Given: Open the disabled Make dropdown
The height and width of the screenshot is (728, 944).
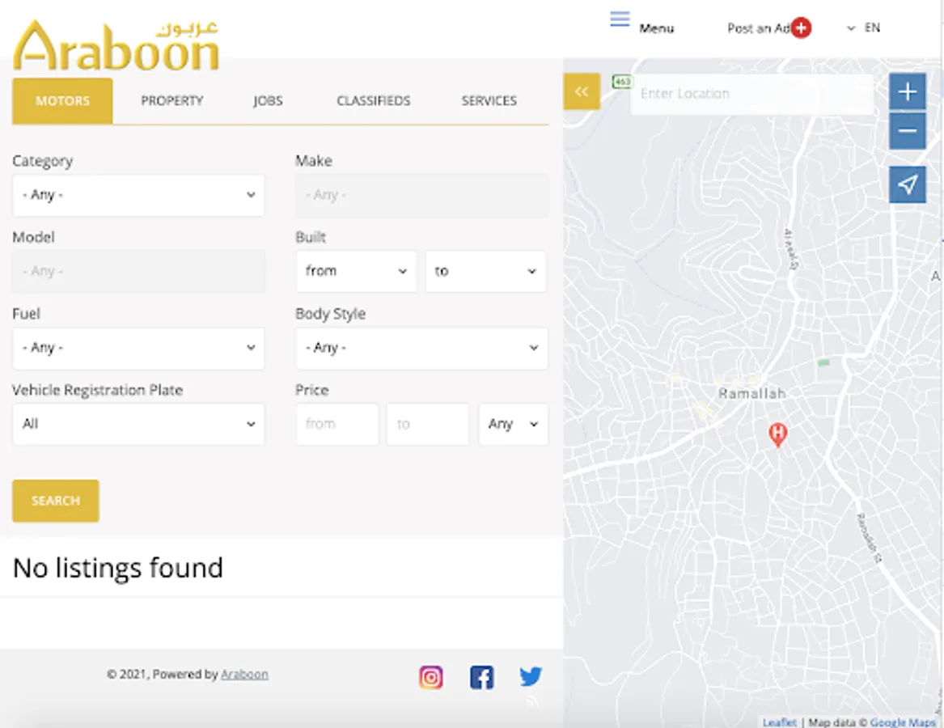Looking at the screenshot, I should pos(421,195).
